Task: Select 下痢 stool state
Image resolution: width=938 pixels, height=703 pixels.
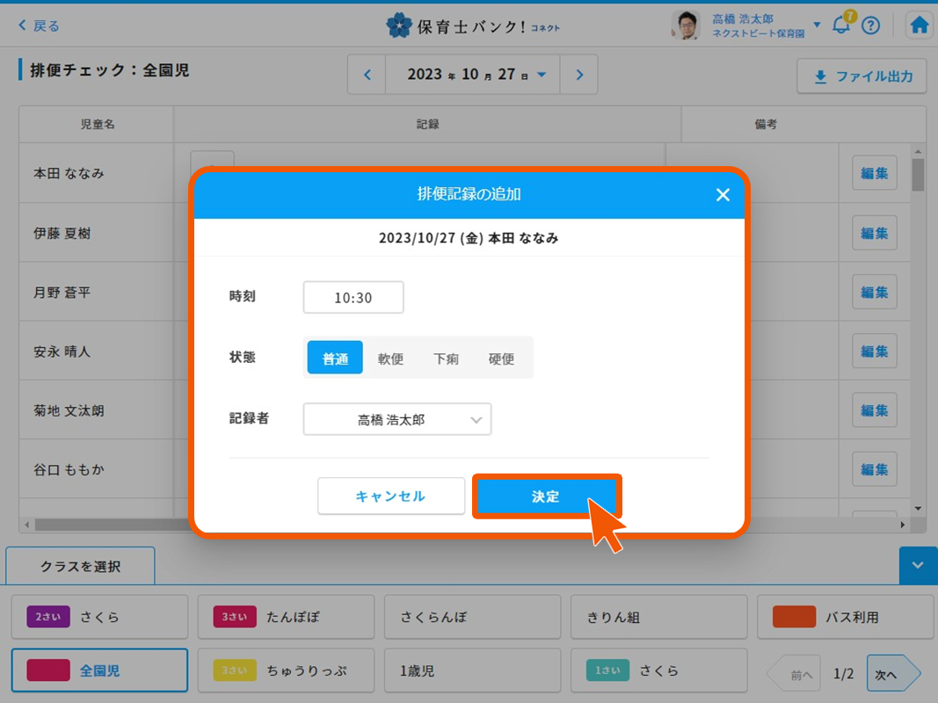Action: click(446, 359)
